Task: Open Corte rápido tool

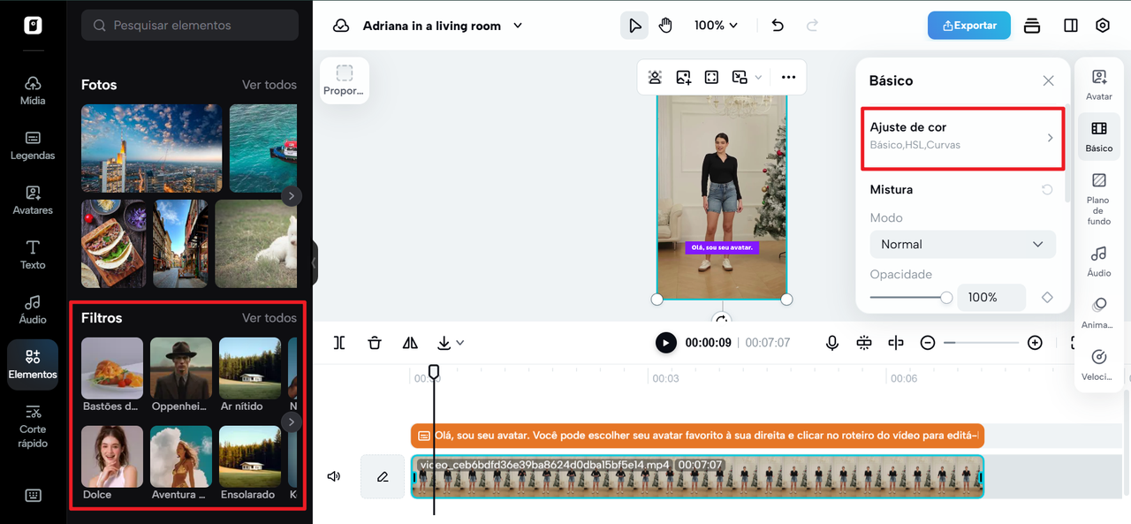Action: [x=33, y=426]
